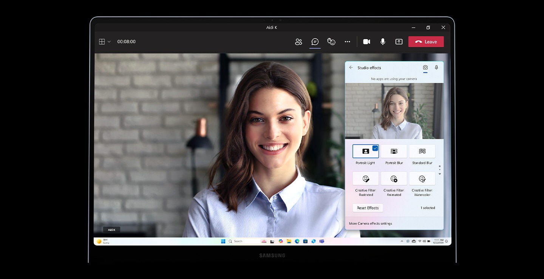Enable the Portrait Blur effect

[394, 151]
